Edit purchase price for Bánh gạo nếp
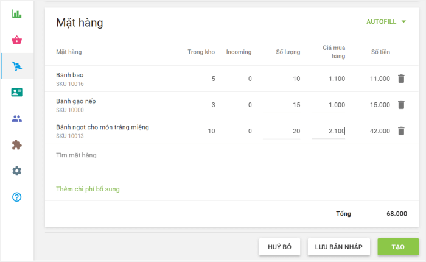Image resolution: width=426 pixels, height=262 pixels. click(x=329, y=105)
